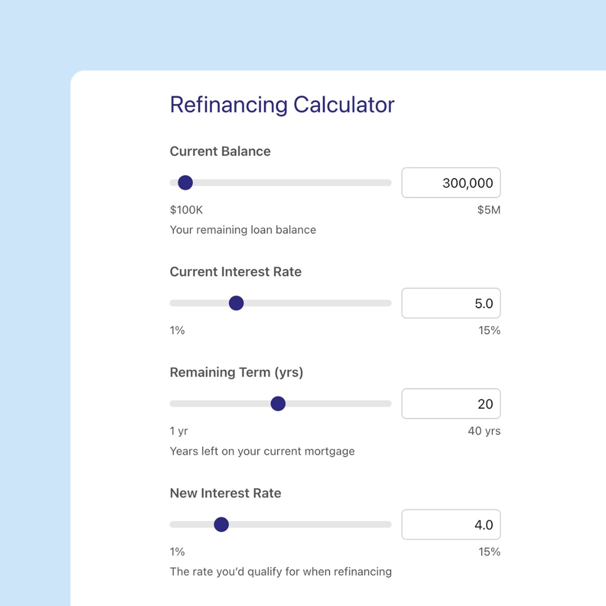
Task: Click the 1 yr minimum term label
Action: (179, 431)
